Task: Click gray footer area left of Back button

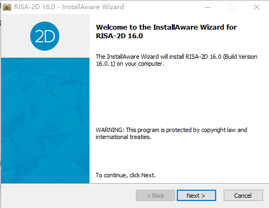Action: pyautogui.click(x=68, y=196)
